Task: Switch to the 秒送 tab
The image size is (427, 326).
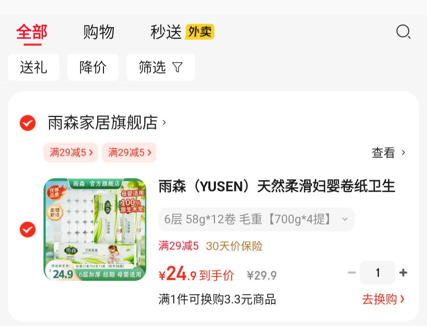Action: (166, 32)
